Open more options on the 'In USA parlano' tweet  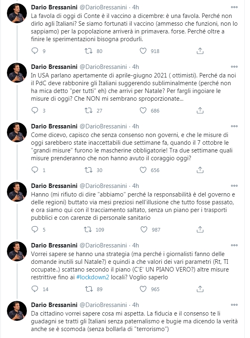(234, 66)
